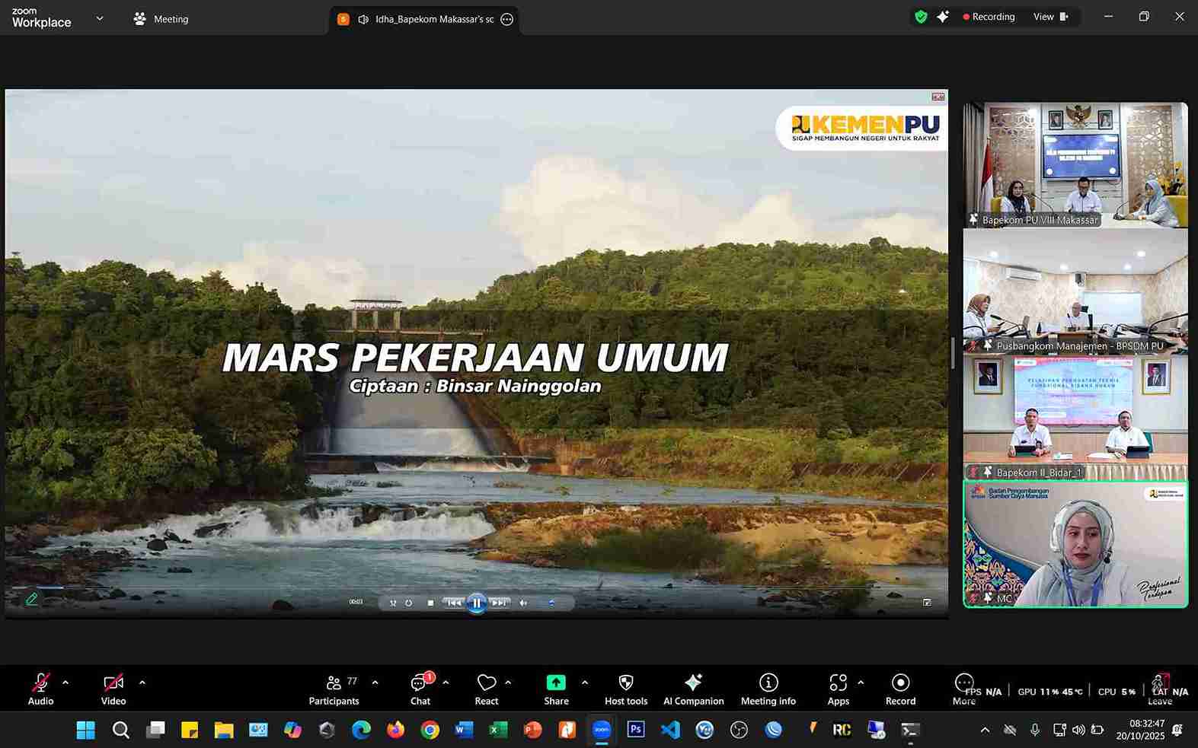The width and height of the screenshot is (1198, 748).
Task: Open the Participants panel
Action: coord(334,689)
